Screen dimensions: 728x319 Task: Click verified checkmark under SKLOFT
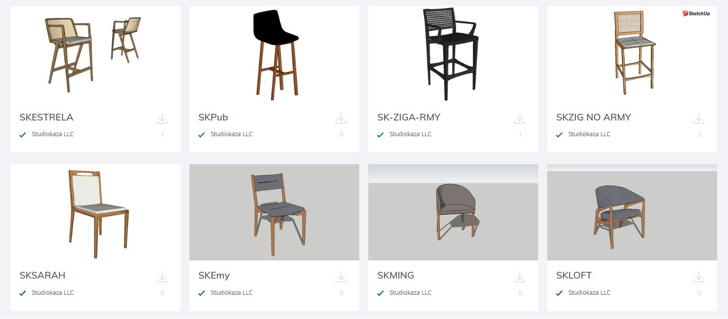pyautogui.click(x=559, y=293)
